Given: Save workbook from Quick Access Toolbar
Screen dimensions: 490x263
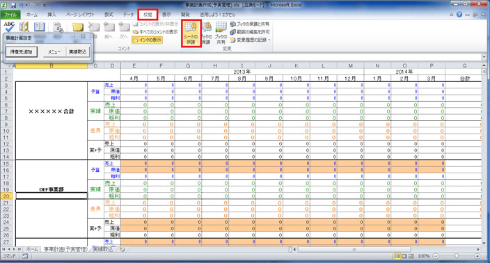Looking at the screenshot, I should click(x=13, y=6).
